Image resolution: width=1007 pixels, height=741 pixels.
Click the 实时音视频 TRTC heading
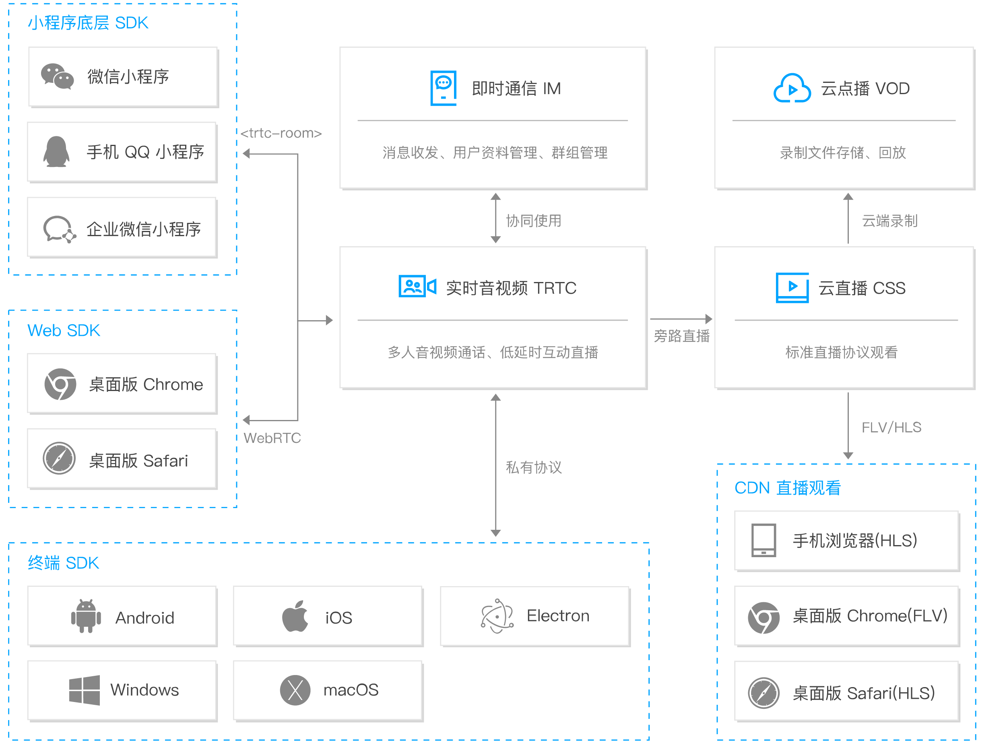[511, 288]
